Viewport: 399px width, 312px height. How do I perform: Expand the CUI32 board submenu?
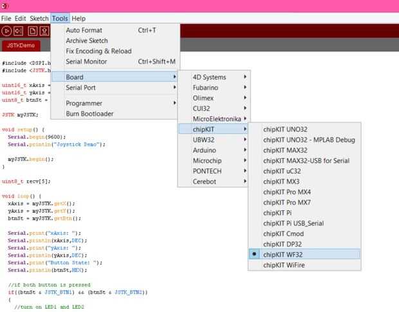point(214,108)
